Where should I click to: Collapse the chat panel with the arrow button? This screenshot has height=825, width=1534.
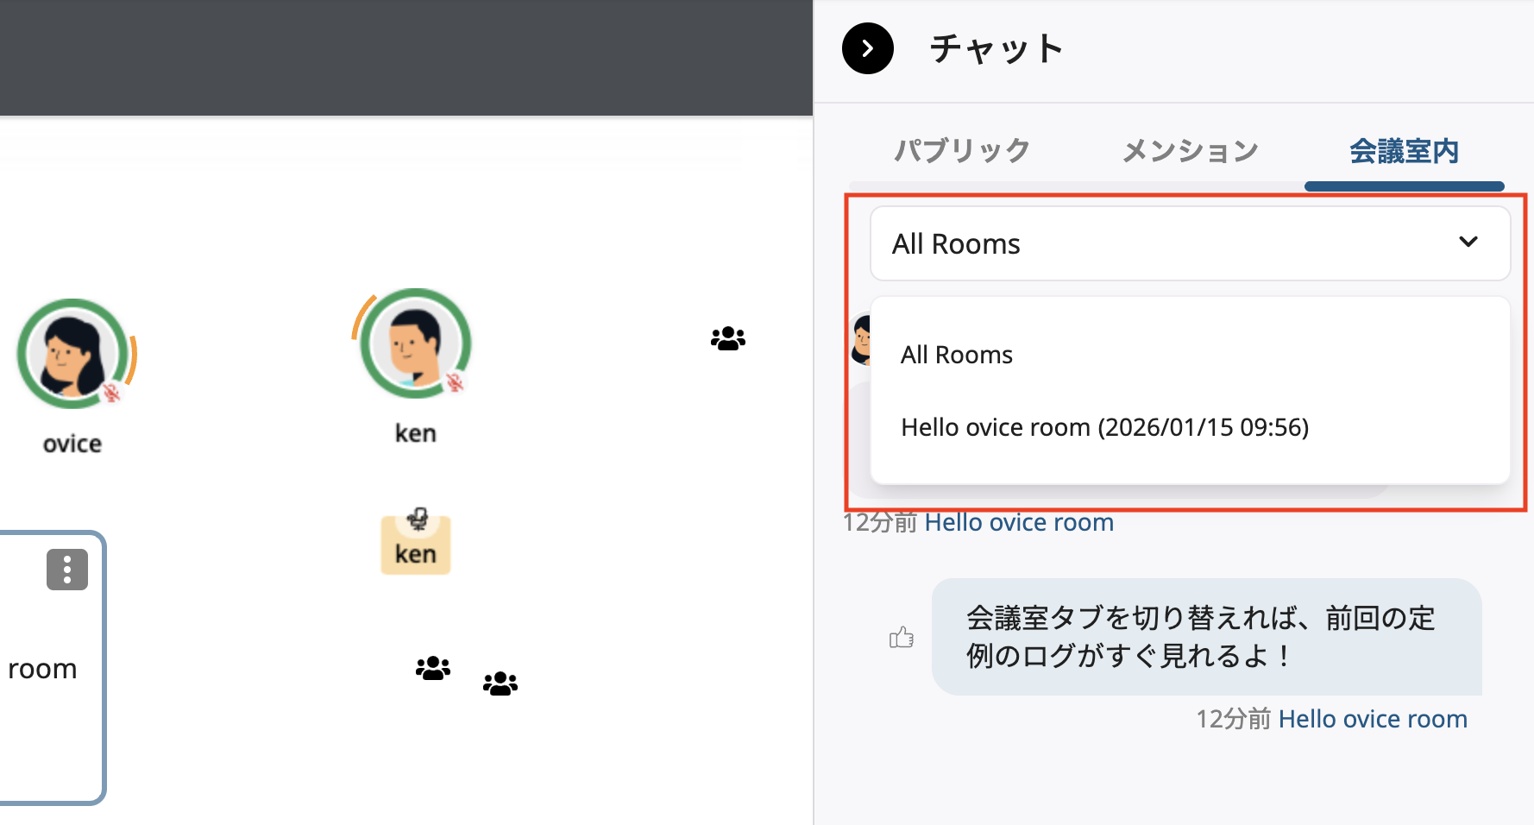coord(867,49)
